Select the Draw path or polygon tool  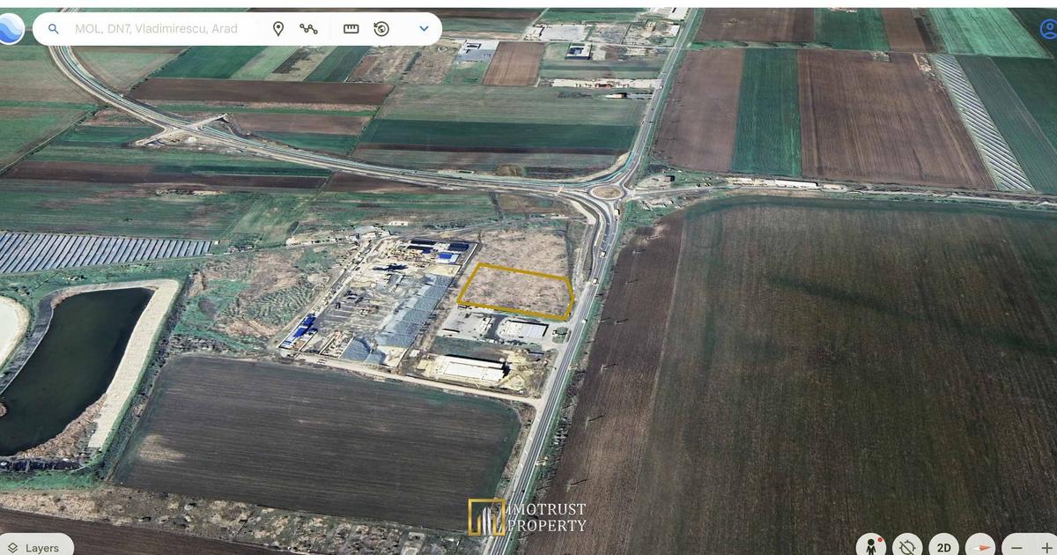(x=308, y=29)
